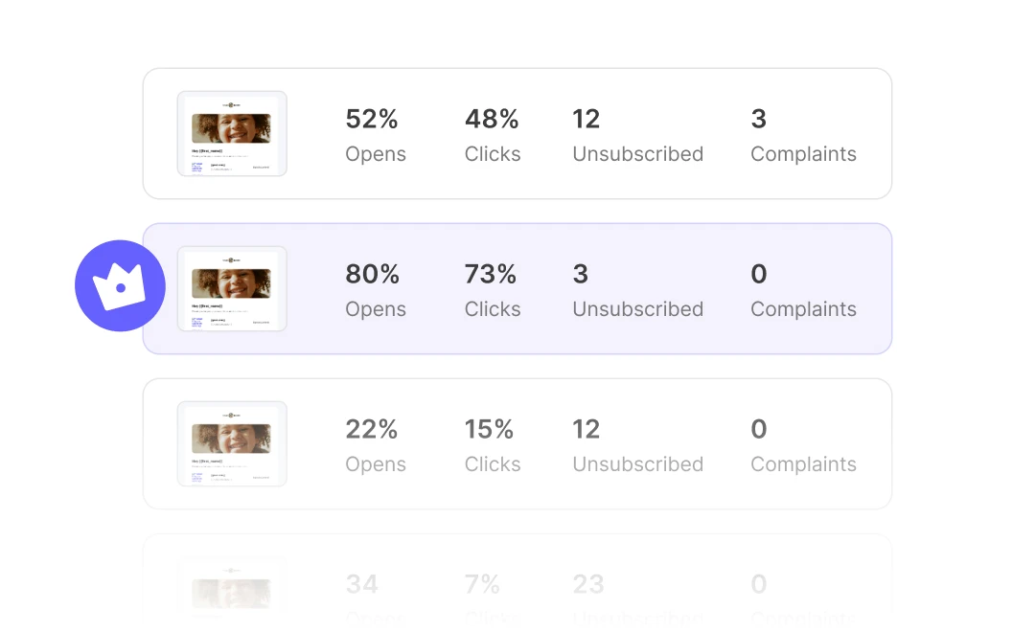Open email thumbnail in 22% opens row

pos(232,443)
